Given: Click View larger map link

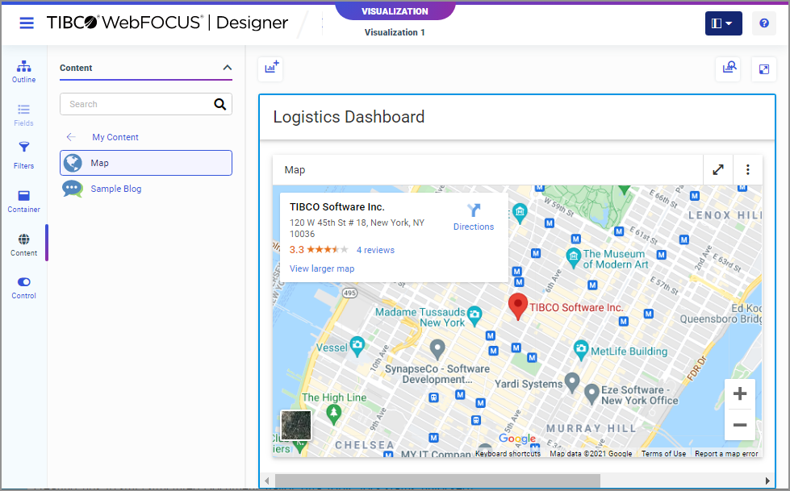Looking at the screenshot, I should click(322, 268).
